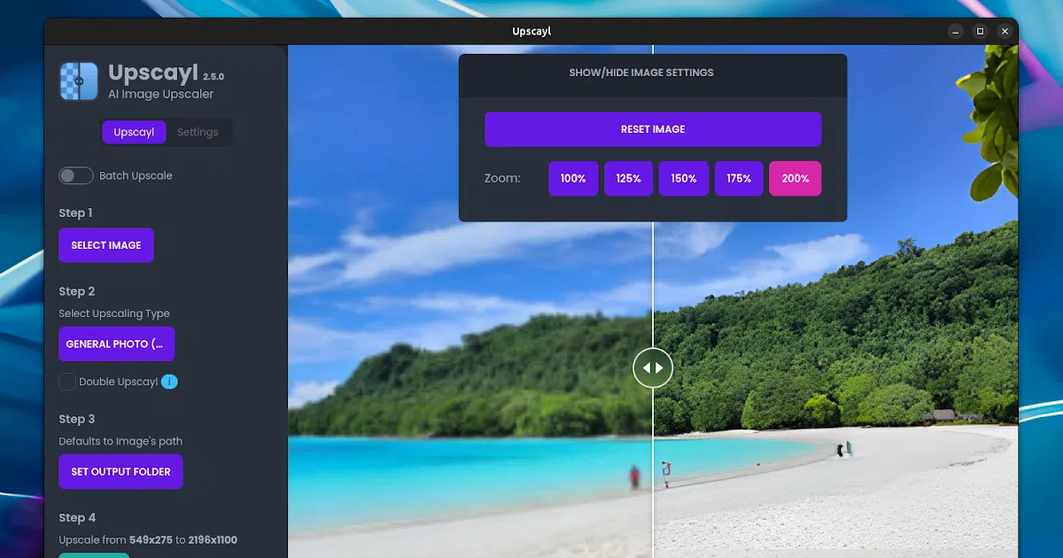Toggle the Batch Upscale switch
This screenshot has width=1063, height=558.
76,175
